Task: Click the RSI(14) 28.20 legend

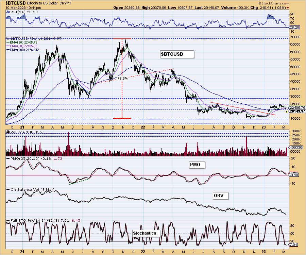Action: click(24, 12)
